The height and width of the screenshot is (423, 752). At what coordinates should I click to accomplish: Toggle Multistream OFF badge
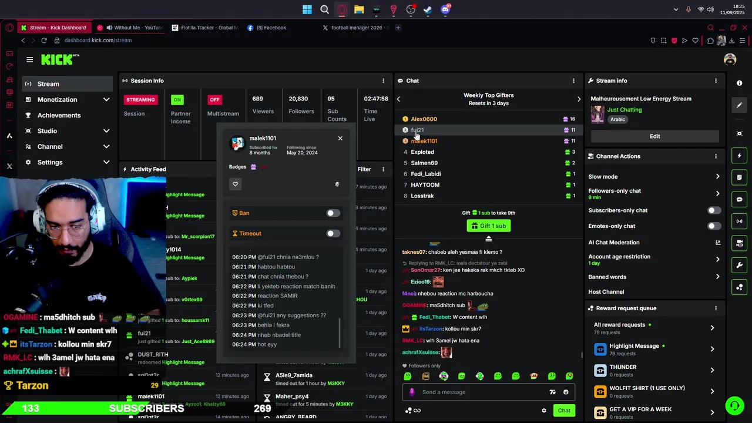pos(214,99)
